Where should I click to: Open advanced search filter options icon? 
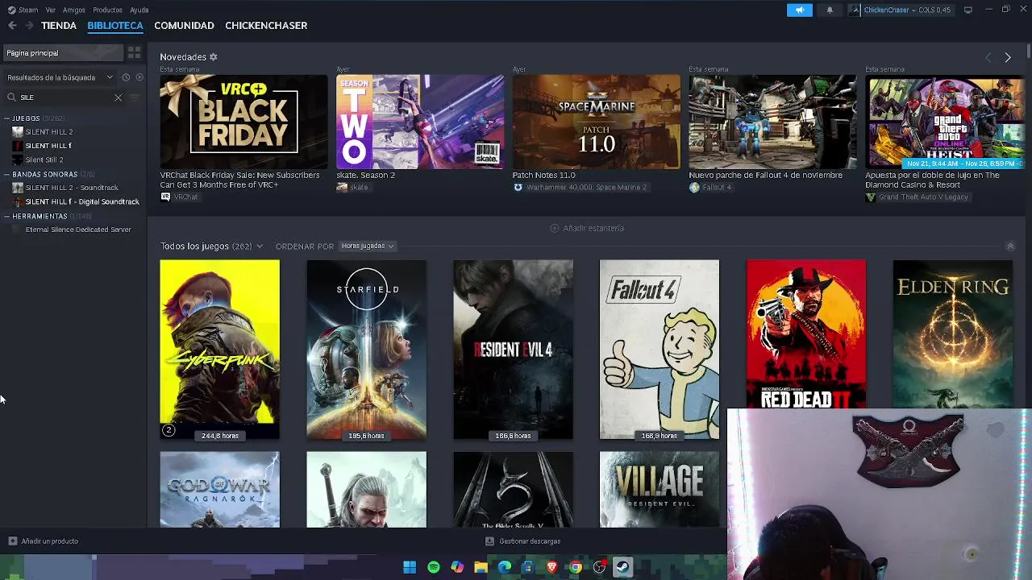pyautogui.click(x=135, y=97)
